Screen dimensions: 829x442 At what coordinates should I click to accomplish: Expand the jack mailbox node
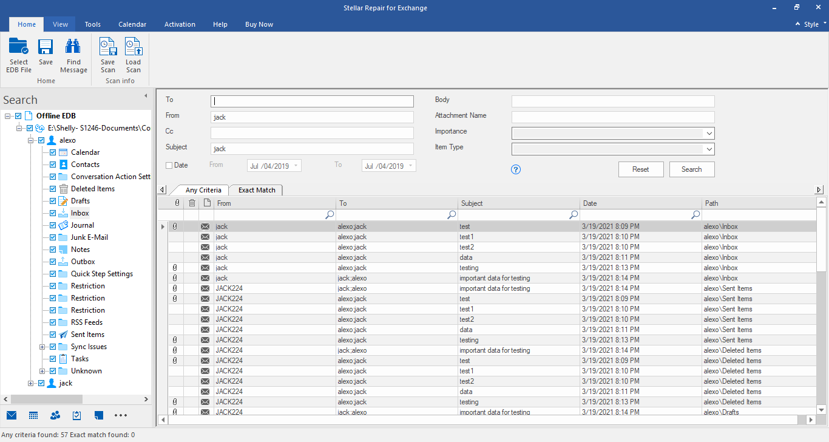[x=31, y=383]
